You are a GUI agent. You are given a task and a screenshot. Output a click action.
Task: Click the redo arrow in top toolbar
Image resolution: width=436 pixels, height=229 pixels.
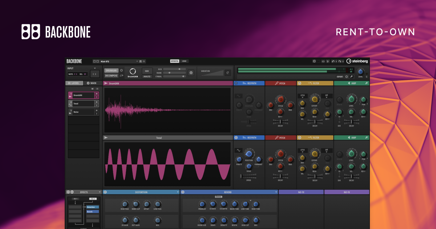(340, 61)
